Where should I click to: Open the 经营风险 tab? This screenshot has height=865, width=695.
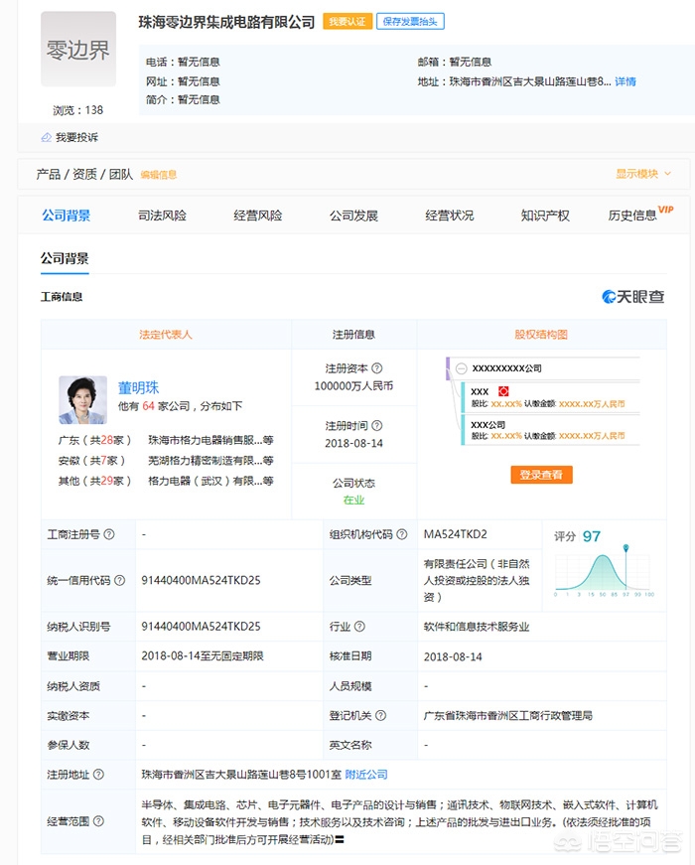tap(257, 216)
